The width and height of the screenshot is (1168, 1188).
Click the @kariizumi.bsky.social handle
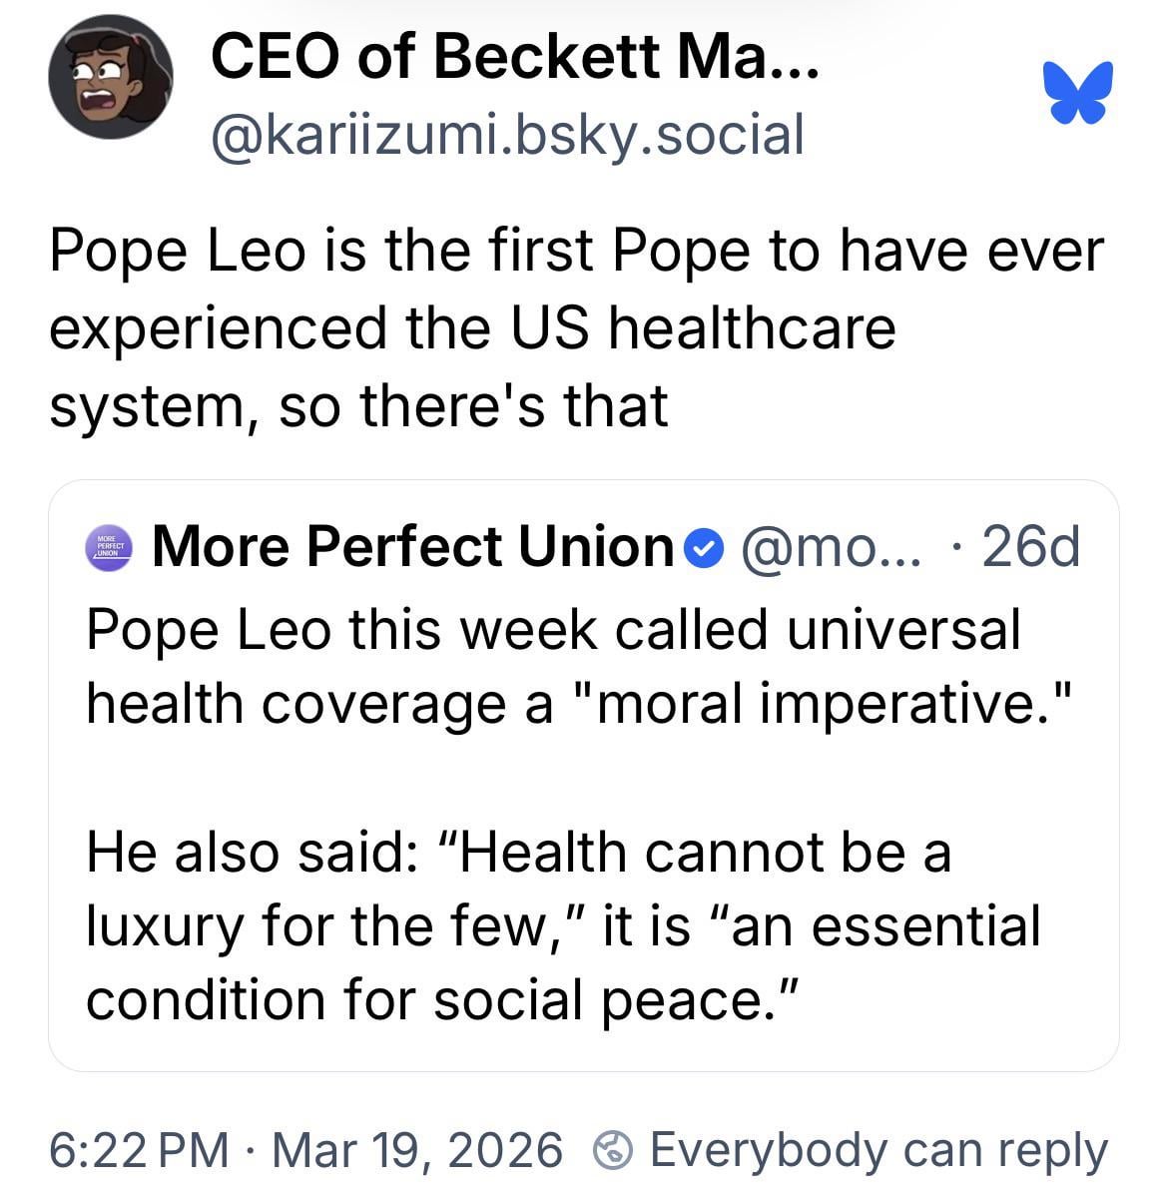506,135
